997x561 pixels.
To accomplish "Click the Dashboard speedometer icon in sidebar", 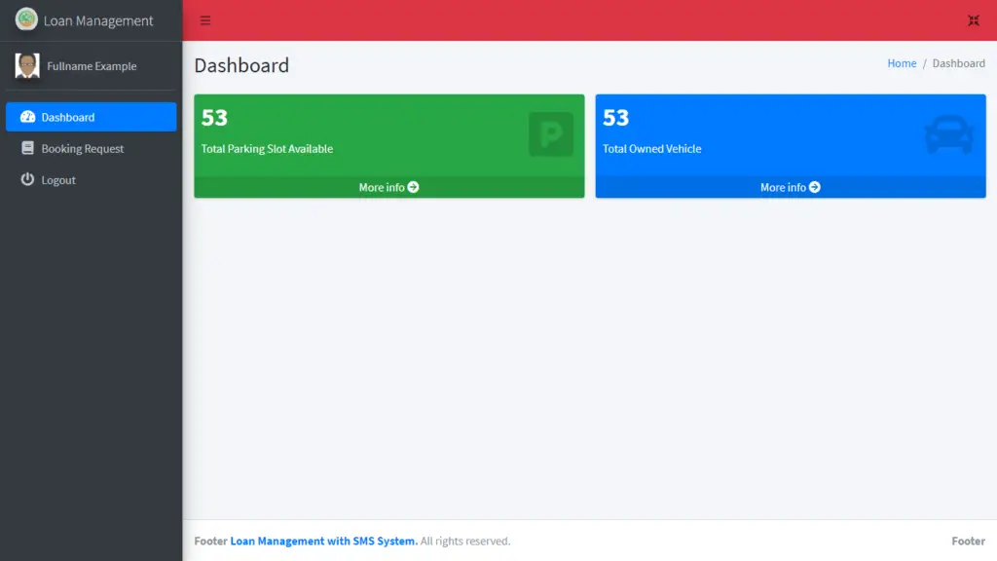I will pyautogui.click(x=27, y=117).
